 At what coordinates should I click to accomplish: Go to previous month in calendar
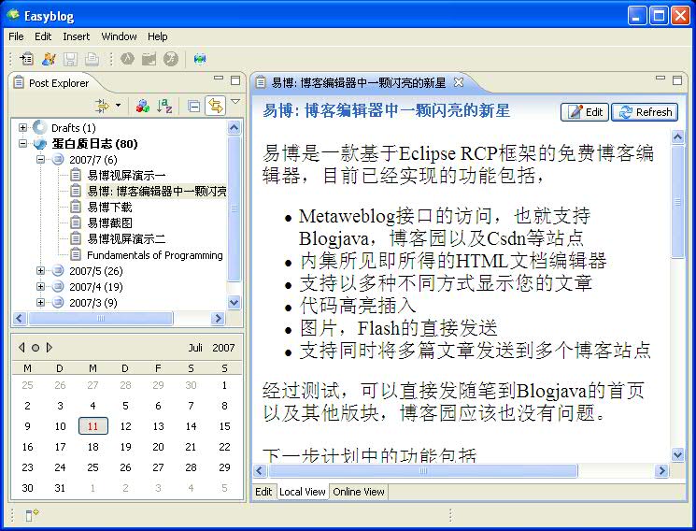(21, 348)
